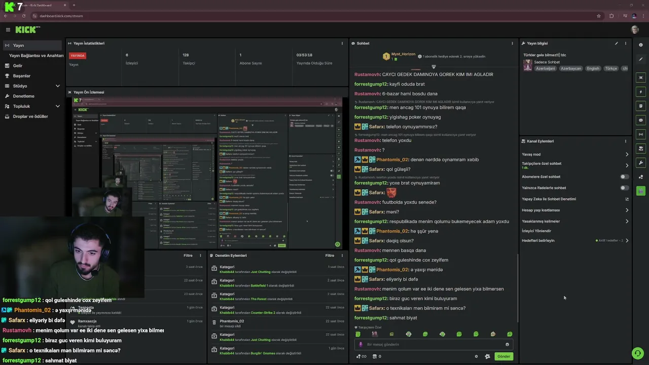
Task: Collapse the pinned gift banner arrow in chat
Action: click(434, 67)
